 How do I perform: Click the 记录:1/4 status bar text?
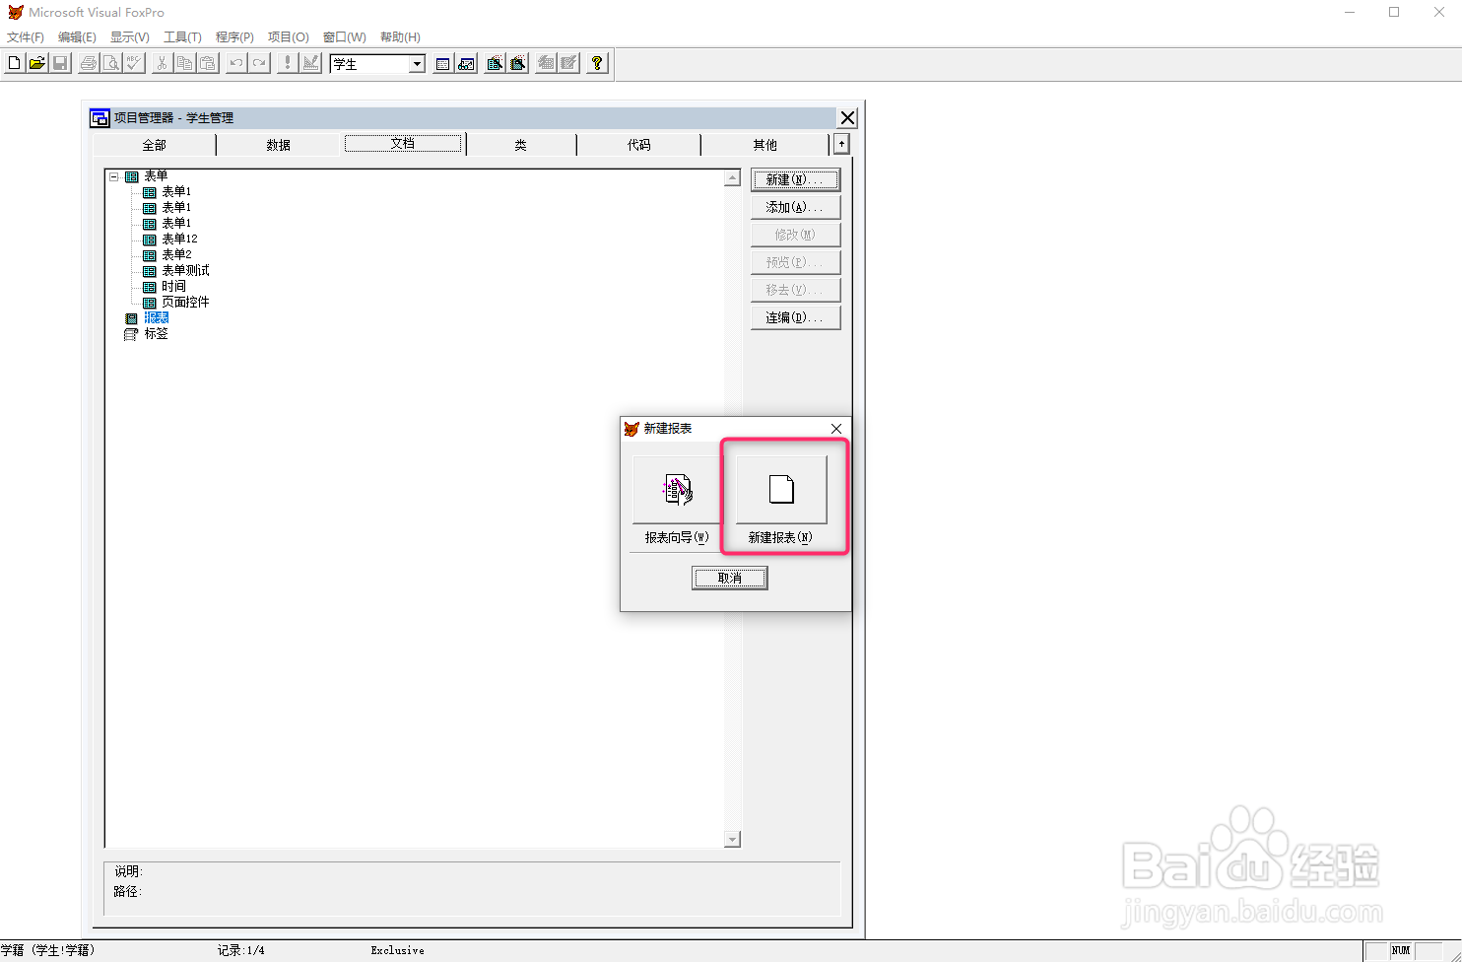(241, 951)
